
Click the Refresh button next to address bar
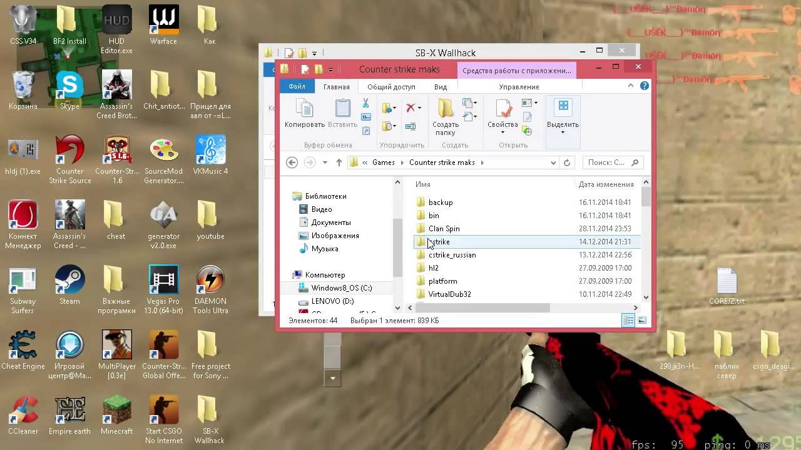pyautogui.click(x=567, y=162)
